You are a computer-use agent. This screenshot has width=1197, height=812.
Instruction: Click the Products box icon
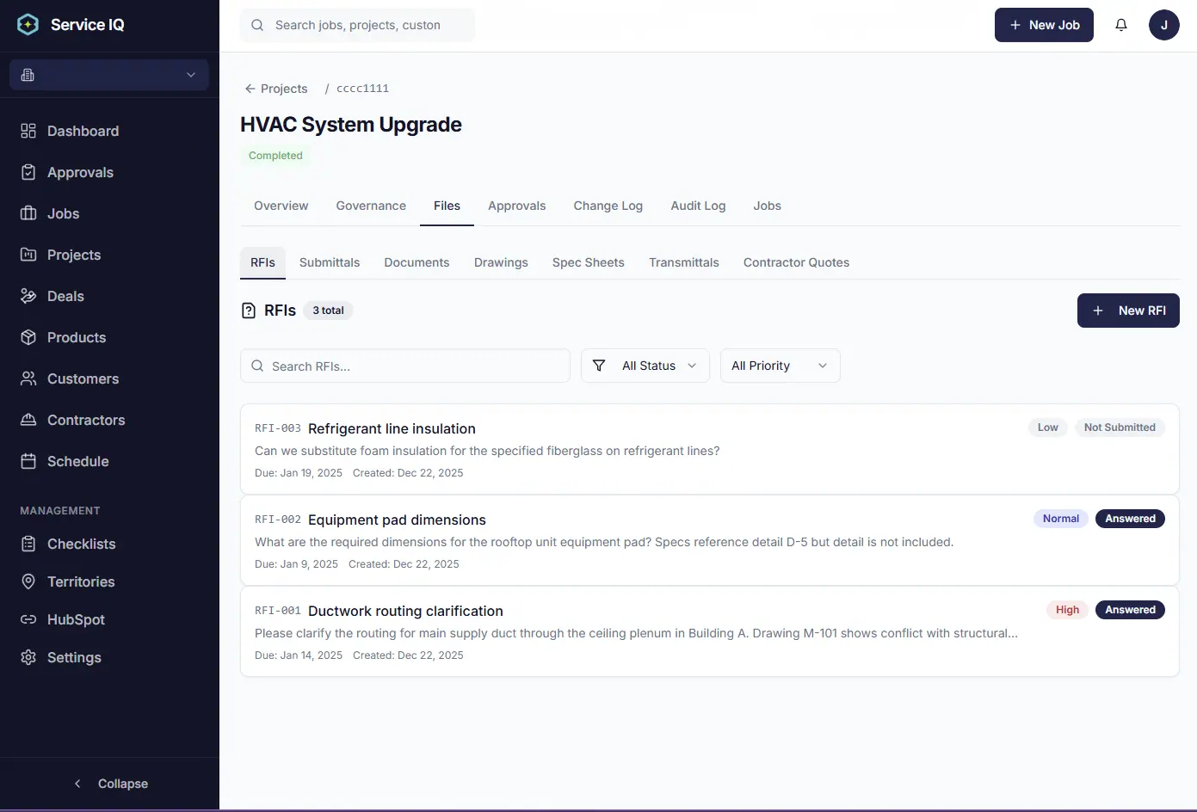coord(28,337)
